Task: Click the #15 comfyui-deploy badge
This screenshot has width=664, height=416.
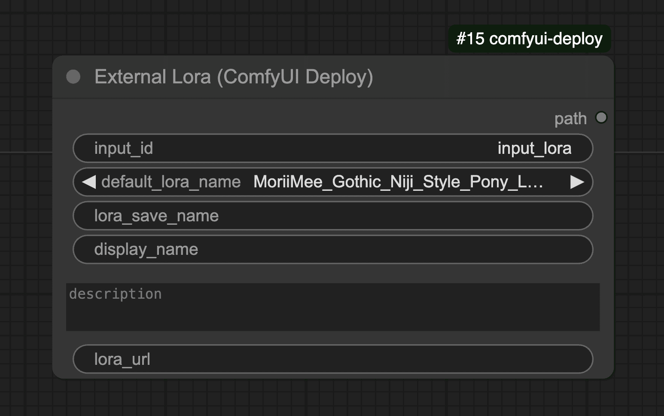Action: click(x=529, y=39)
